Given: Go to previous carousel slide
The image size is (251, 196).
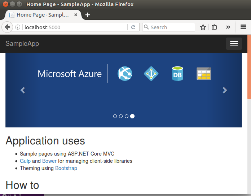Looking at the screenshot, I should click(23, 90).
